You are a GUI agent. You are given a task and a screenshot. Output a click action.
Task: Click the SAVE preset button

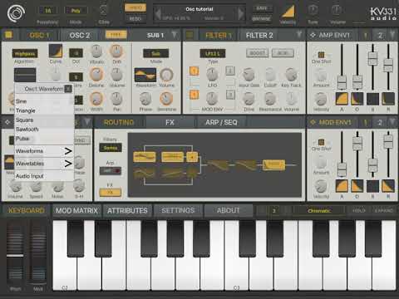tap(262, 8)
